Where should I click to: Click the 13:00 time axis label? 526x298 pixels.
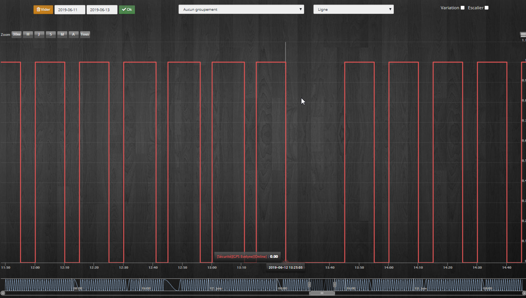tap(212, 268)
